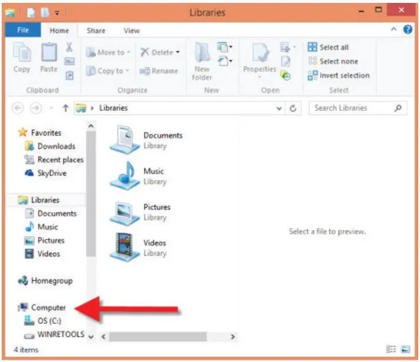The height and width of the screenshot is (362, 420).
Task: Click the Edit icon in Open group
Action: 285,62
